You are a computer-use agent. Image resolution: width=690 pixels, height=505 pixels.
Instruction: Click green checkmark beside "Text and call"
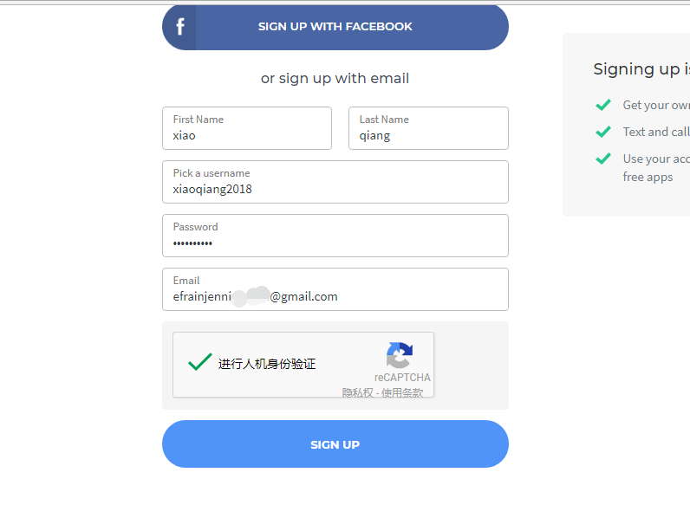pos(603,132)
